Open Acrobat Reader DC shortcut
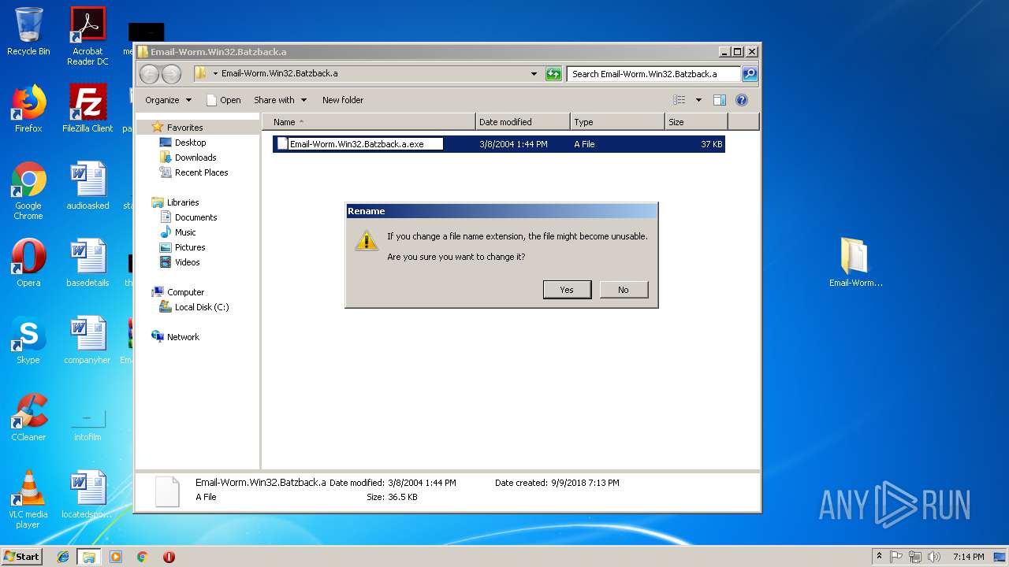 click(87, 36)
